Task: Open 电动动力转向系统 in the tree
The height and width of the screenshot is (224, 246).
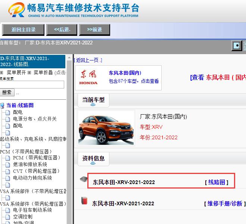Action: coord(32,178)
